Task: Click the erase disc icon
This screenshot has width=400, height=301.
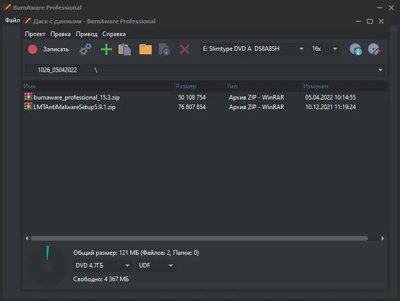Action: 374,49
